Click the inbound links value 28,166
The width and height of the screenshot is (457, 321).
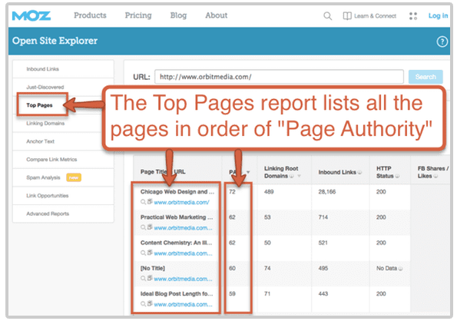(x=327, y=192)
